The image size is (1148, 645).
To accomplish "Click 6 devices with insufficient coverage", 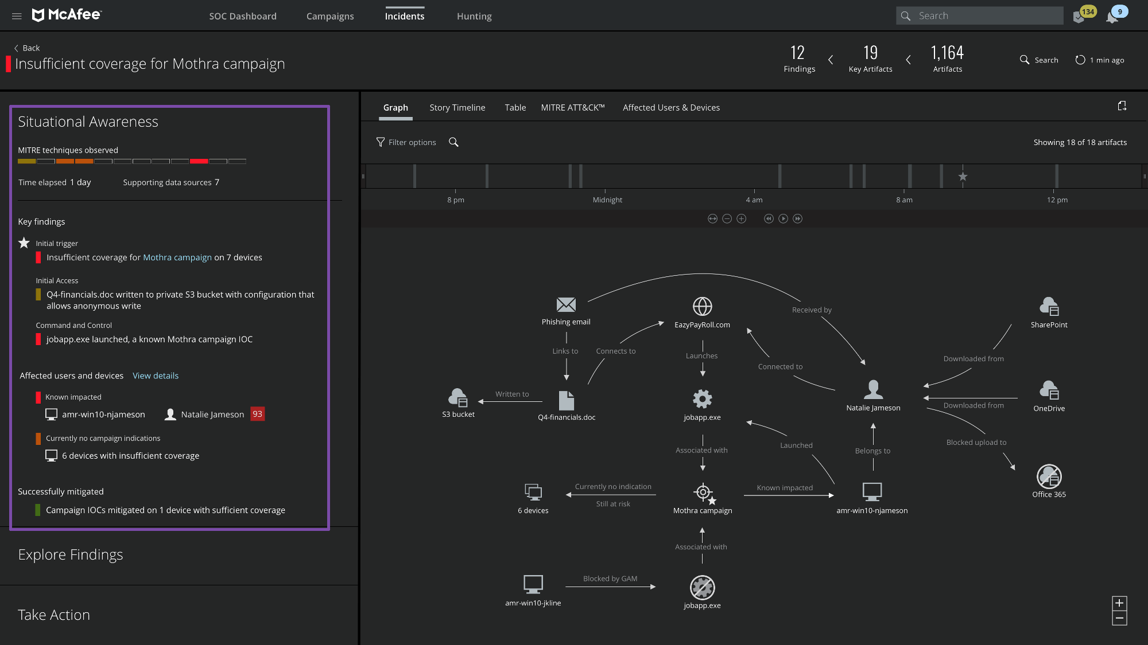I will (122, 456).
